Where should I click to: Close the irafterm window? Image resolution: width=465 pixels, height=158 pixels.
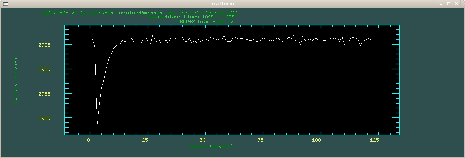(457, 3)
